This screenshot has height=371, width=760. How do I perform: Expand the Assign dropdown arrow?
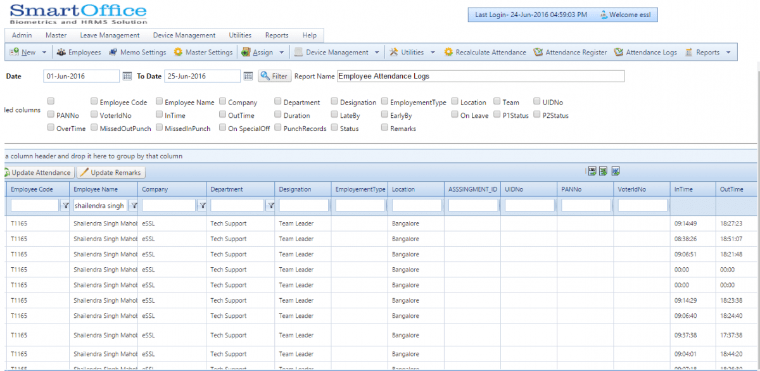pos(282,53)
